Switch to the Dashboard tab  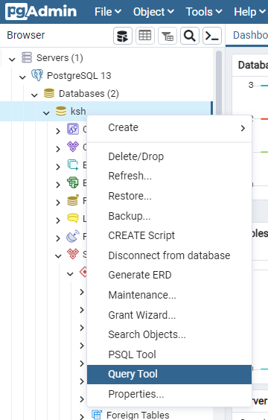pos(250,35)
